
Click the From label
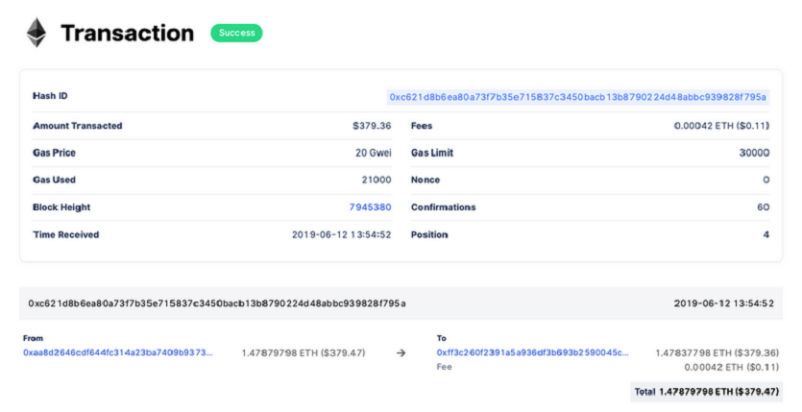(33, 338)
